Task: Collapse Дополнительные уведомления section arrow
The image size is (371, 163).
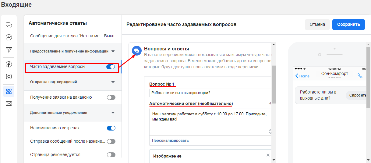Action: (x=113, y=113)
